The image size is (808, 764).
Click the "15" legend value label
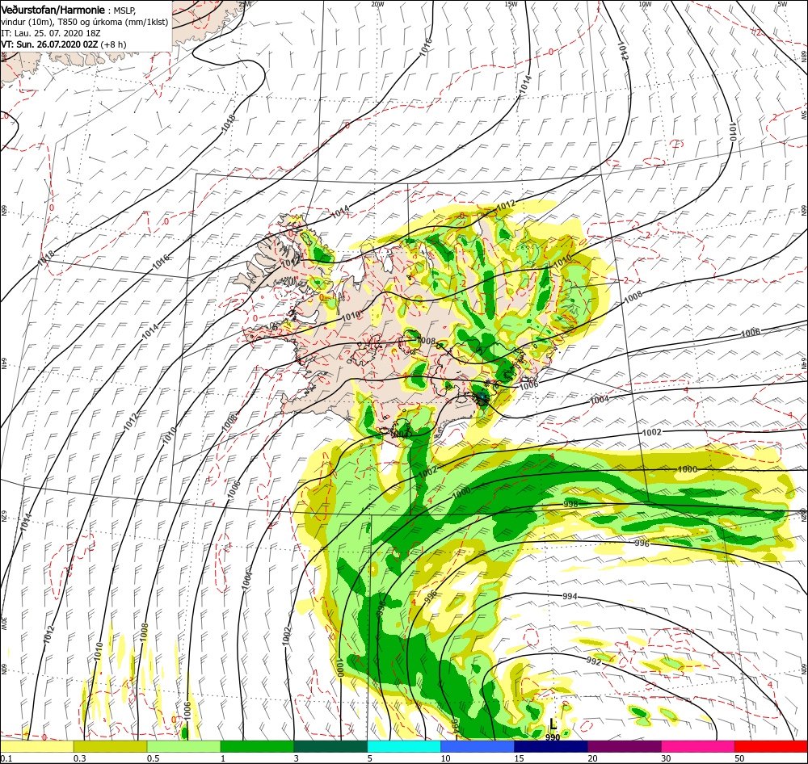(519, 758)
